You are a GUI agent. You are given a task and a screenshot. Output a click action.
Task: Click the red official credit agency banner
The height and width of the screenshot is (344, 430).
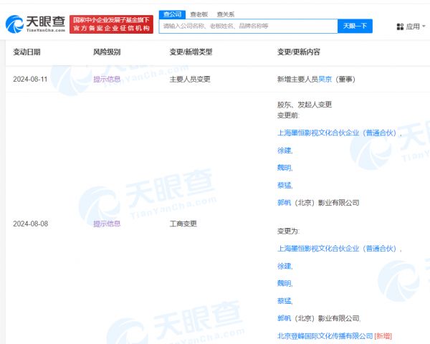[x=111, y=24]
